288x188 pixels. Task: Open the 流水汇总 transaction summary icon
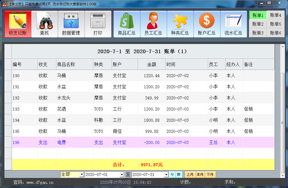233,24
